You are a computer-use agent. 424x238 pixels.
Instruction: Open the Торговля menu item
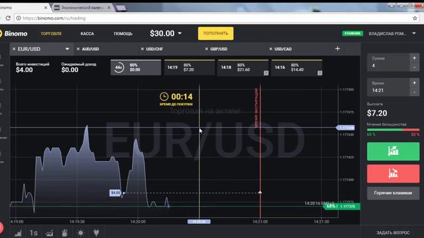(51, 34)
